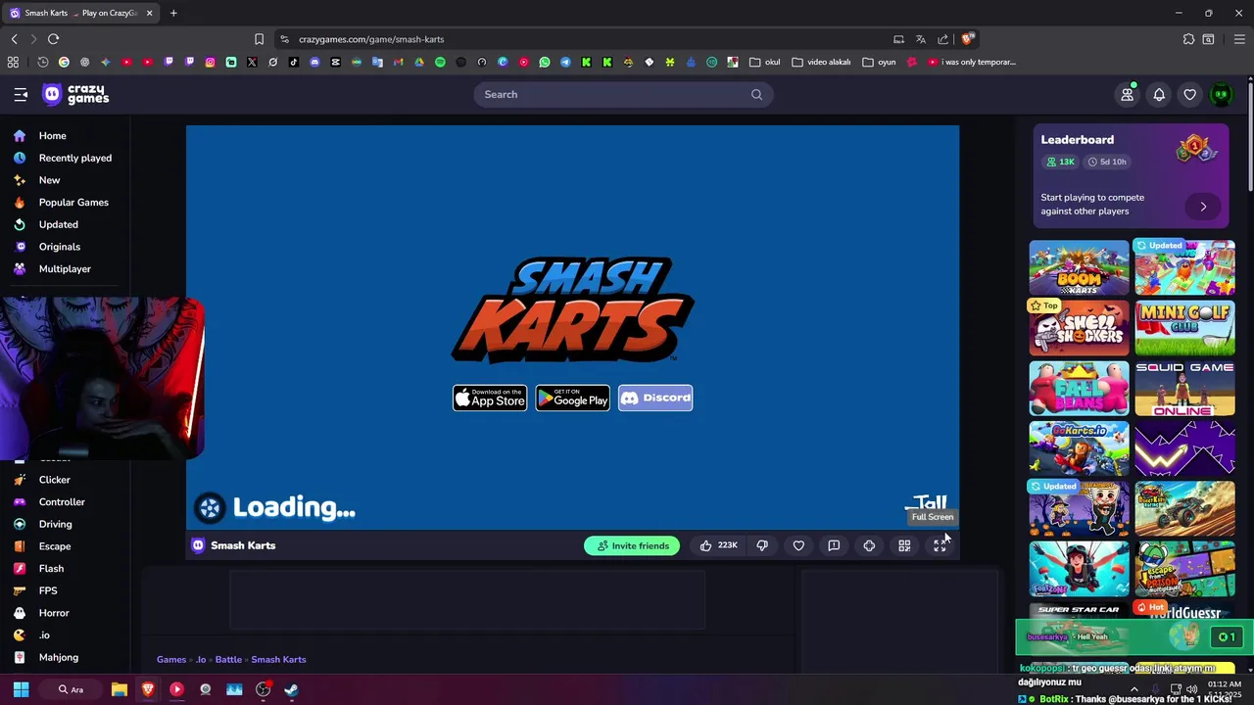The image size is (1254, 705).
Task: Open the user profile avatar
Action: click(1221, 94)
